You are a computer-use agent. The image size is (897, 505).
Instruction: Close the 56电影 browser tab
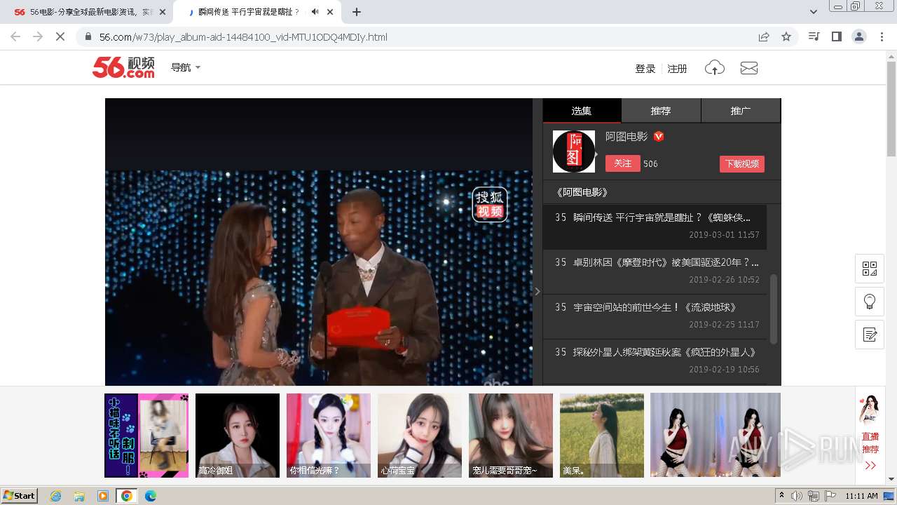click(163, 12)
